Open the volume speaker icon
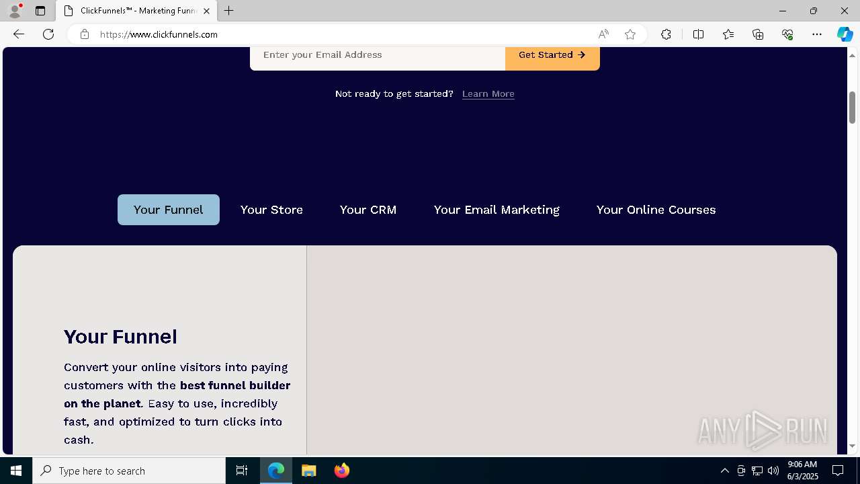The height and width of the screenshot is (484, 860). (x=773, y=471)
